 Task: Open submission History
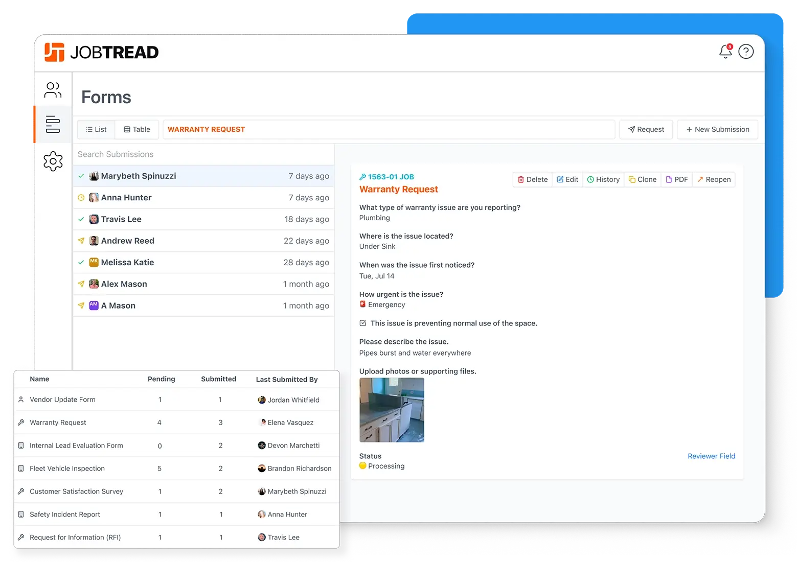click(x=603, y=179)
